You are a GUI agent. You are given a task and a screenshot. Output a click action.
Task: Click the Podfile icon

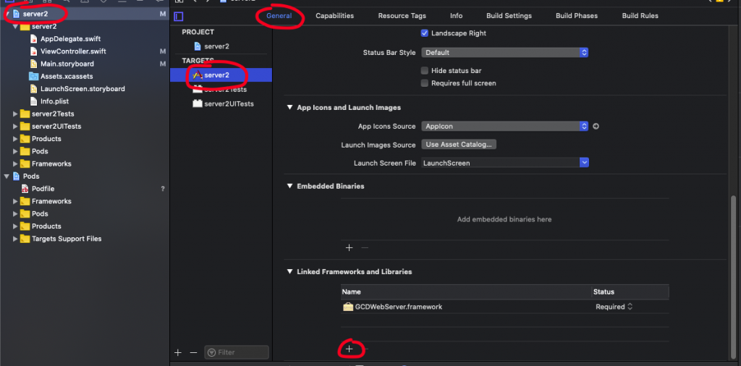click(25, 189)
